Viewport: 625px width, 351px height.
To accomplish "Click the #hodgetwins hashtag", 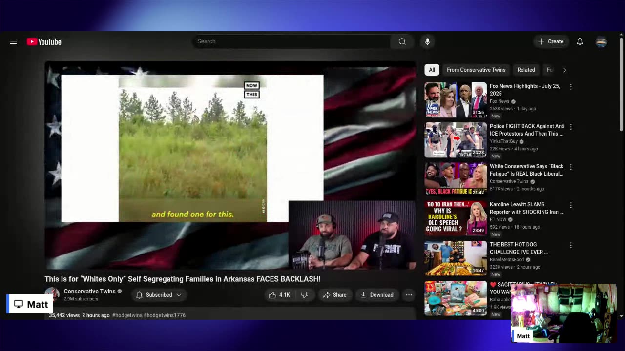I will click(127, 315).
